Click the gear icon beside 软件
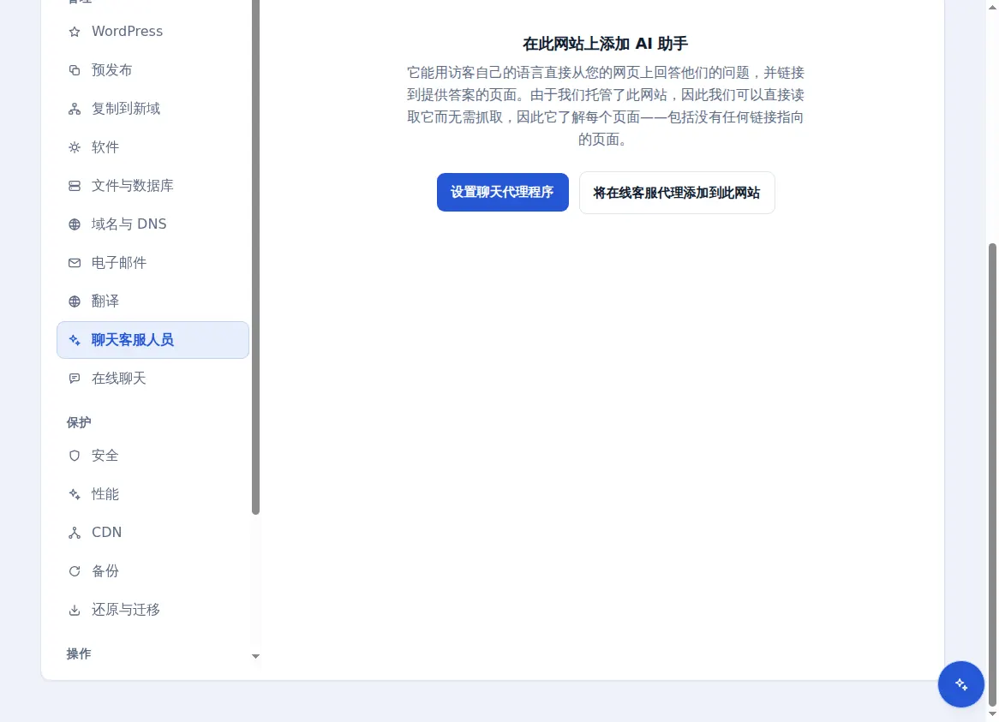This screenshot has height=722, width=999. [x=75, y=147]
